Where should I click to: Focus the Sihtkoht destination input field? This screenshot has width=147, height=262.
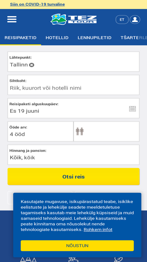(74, 85)
